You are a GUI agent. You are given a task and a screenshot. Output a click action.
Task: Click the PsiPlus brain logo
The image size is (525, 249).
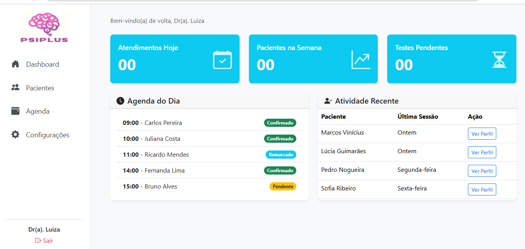coord(44,27)
